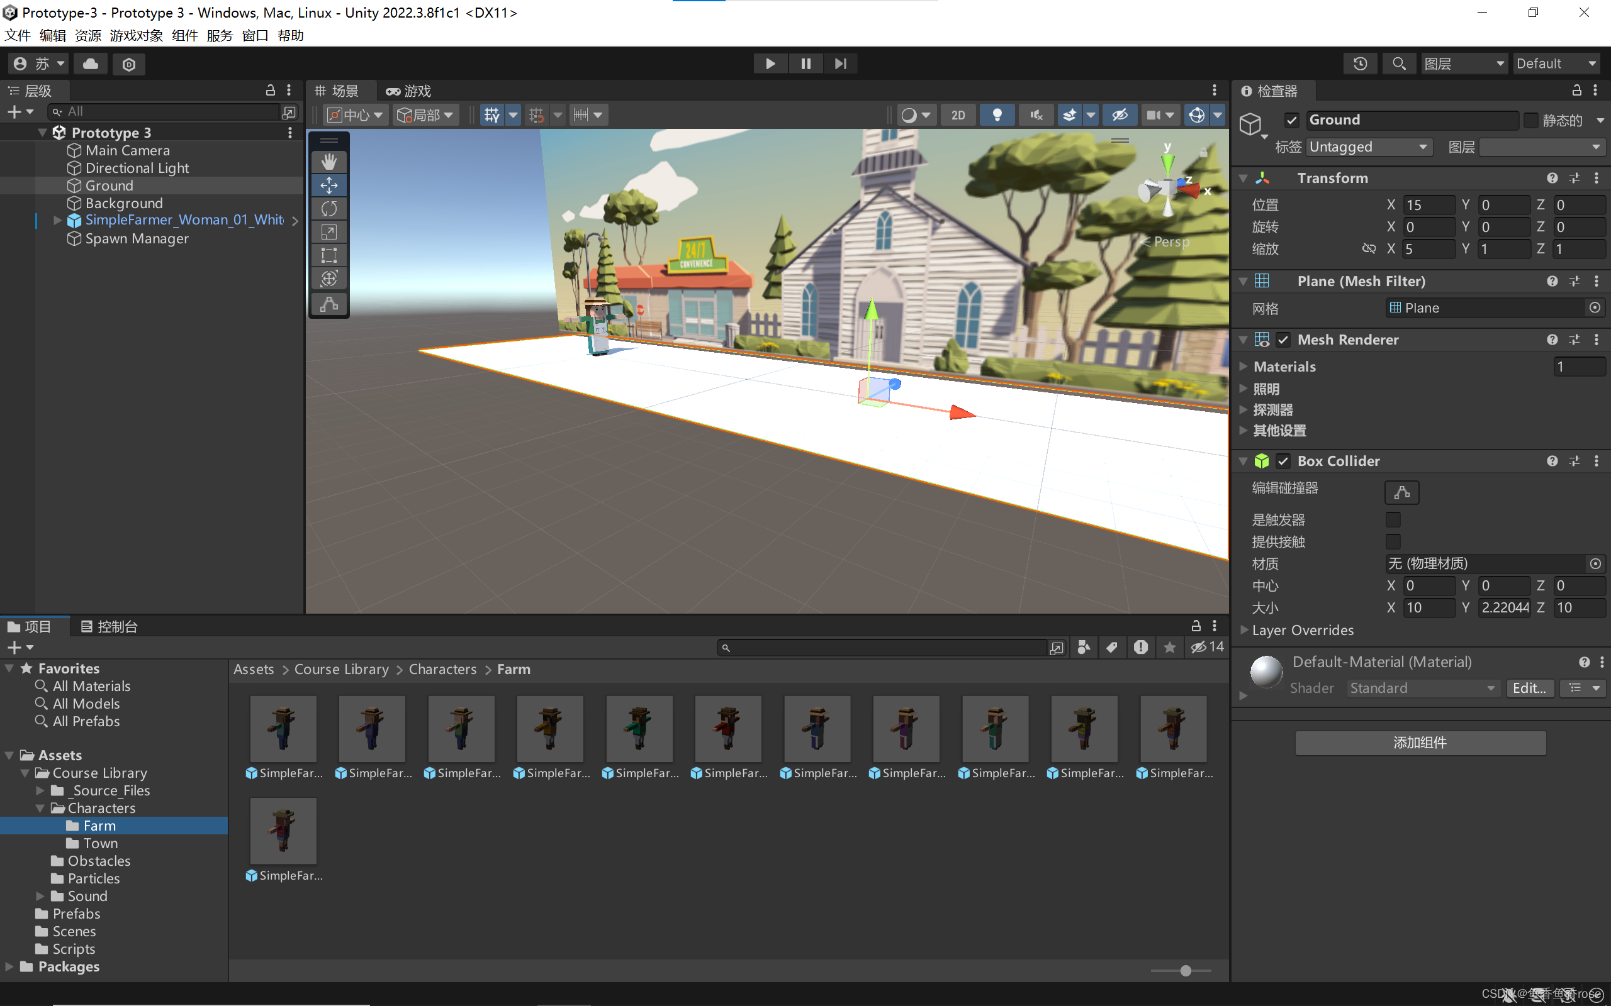Click the Play button
This screenshot has width=1611, height=1006.
coord(770,64)
